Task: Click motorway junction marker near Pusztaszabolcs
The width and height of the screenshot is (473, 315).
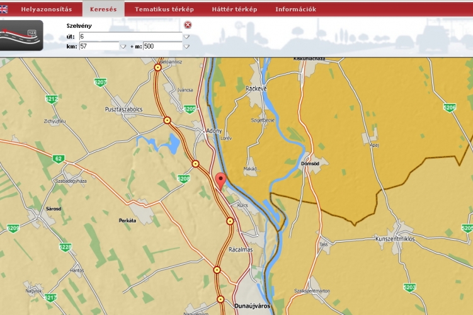Action: [x=167, y=120]
